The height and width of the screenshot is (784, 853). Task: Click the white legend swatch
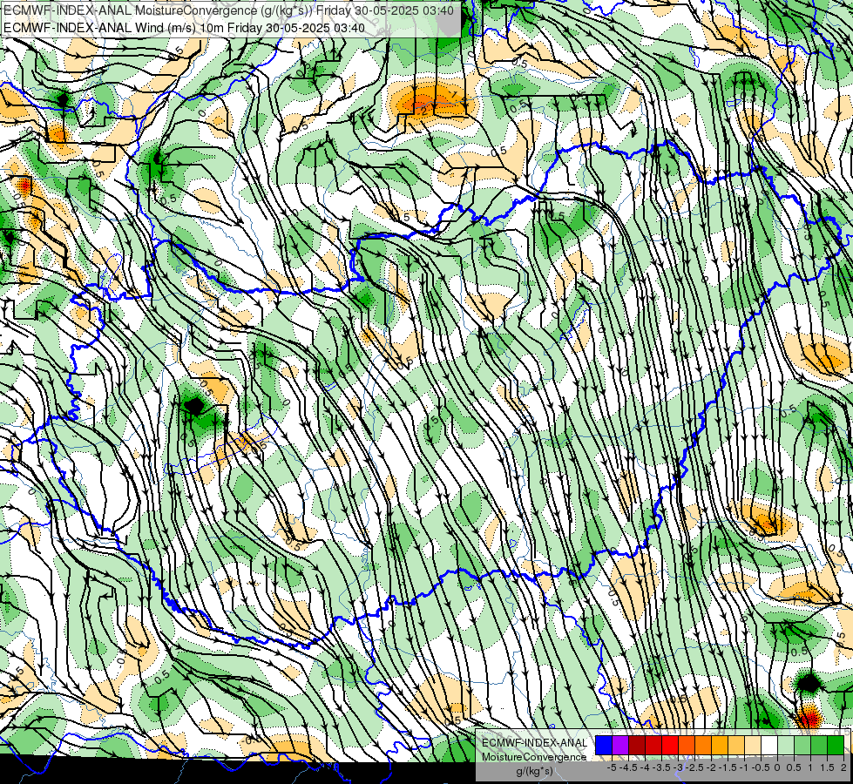769,746
